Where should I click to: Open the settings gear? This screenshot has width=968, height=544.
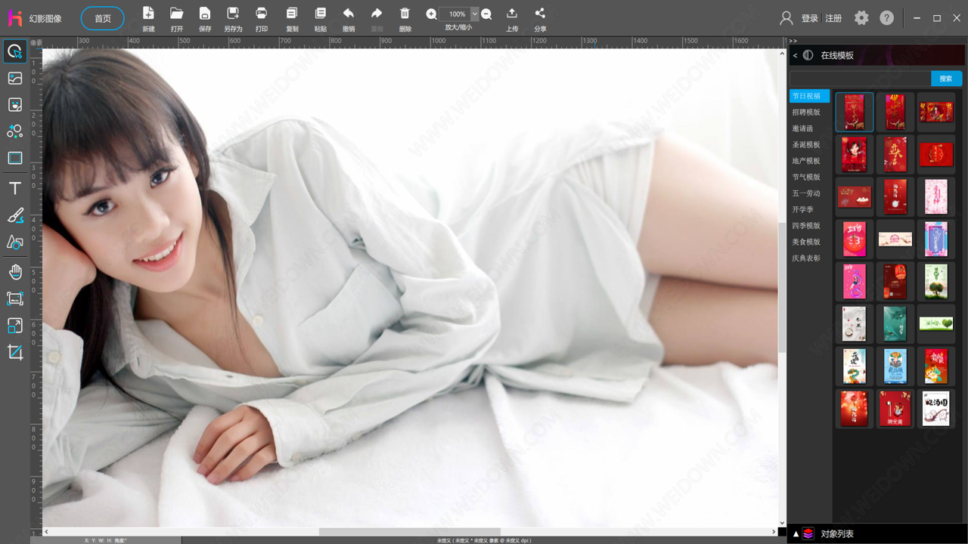pyautogui.click(x=861, y=17)
